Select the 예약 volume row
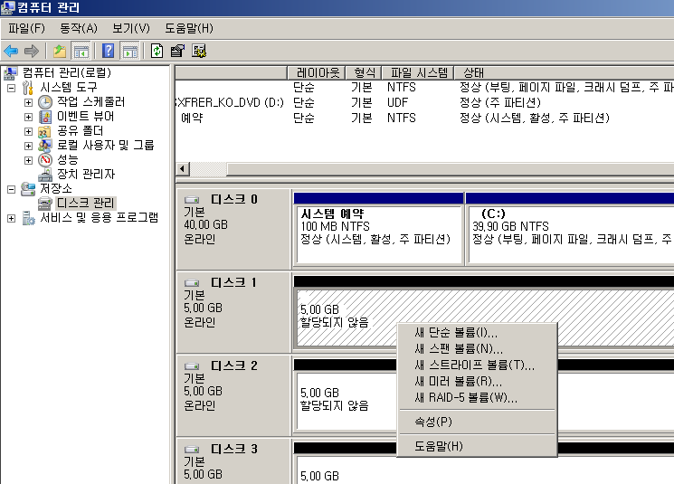 [424, 118]
